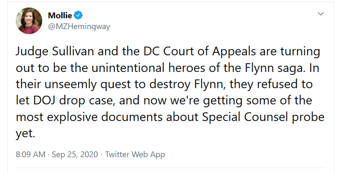Viewport: 340px width, 173px height.
Task: Click the phrase 'destroy Flynn' in the tweet
Action: pyautogui.click(x=186, y=84)
